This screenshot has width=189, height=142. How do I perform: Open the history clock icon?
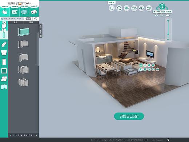(x=36, y=19)
